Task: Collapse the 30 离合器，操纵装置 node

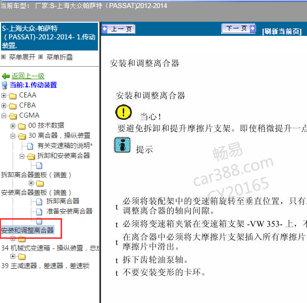Action: coord(13,136)
